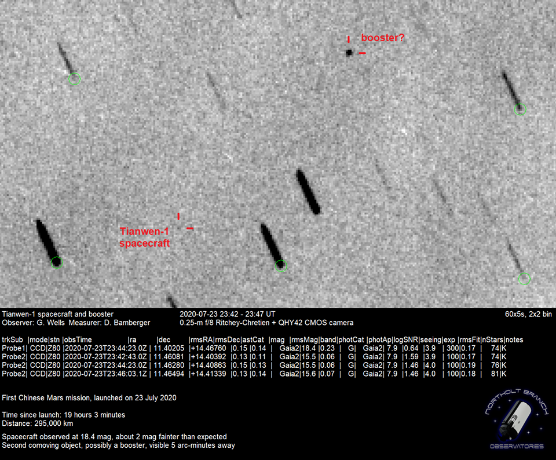
Task: Click the obsTime value in the Probe1 row
Action: point(105,348)
